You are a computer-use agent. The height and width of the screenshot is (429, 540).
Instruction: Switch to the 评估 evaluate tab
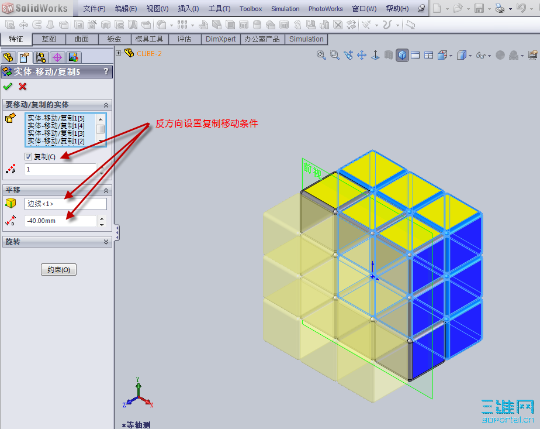pos(184,39)
